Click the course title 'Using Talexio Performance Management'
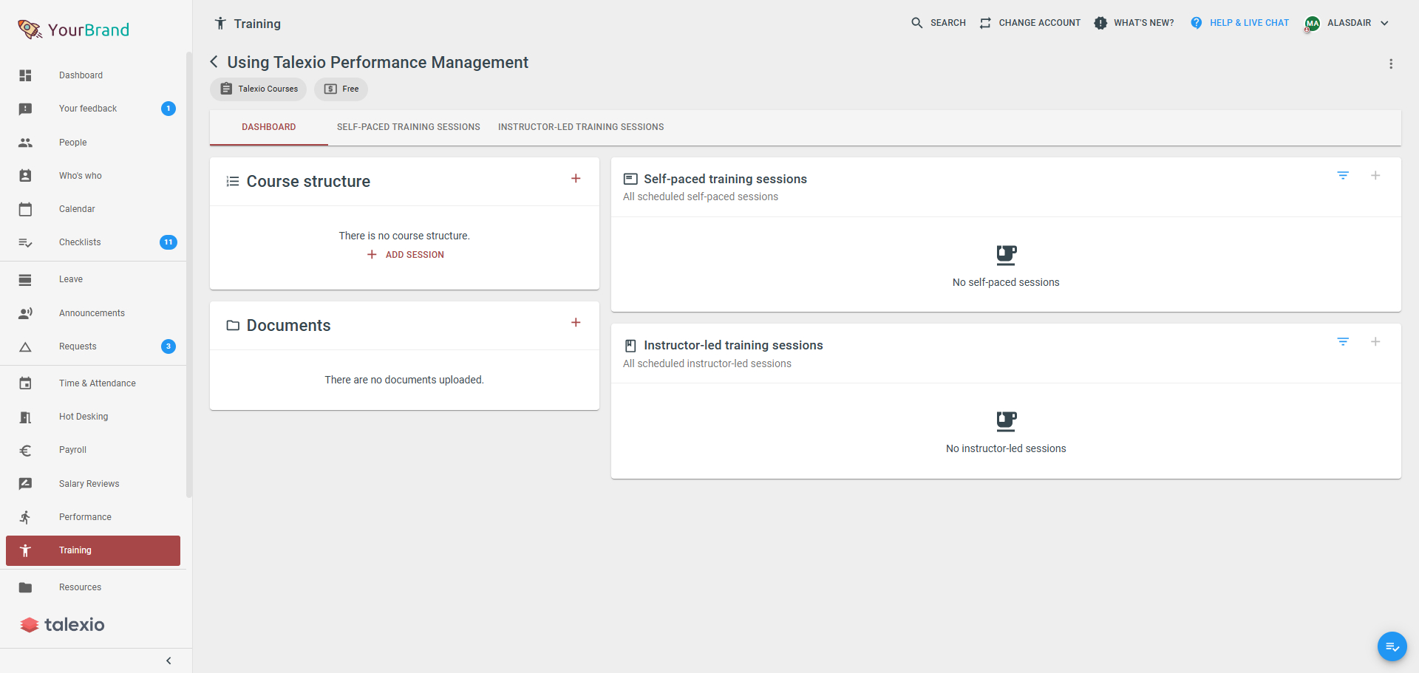The image size is (1419, 673). pos(378,62)
